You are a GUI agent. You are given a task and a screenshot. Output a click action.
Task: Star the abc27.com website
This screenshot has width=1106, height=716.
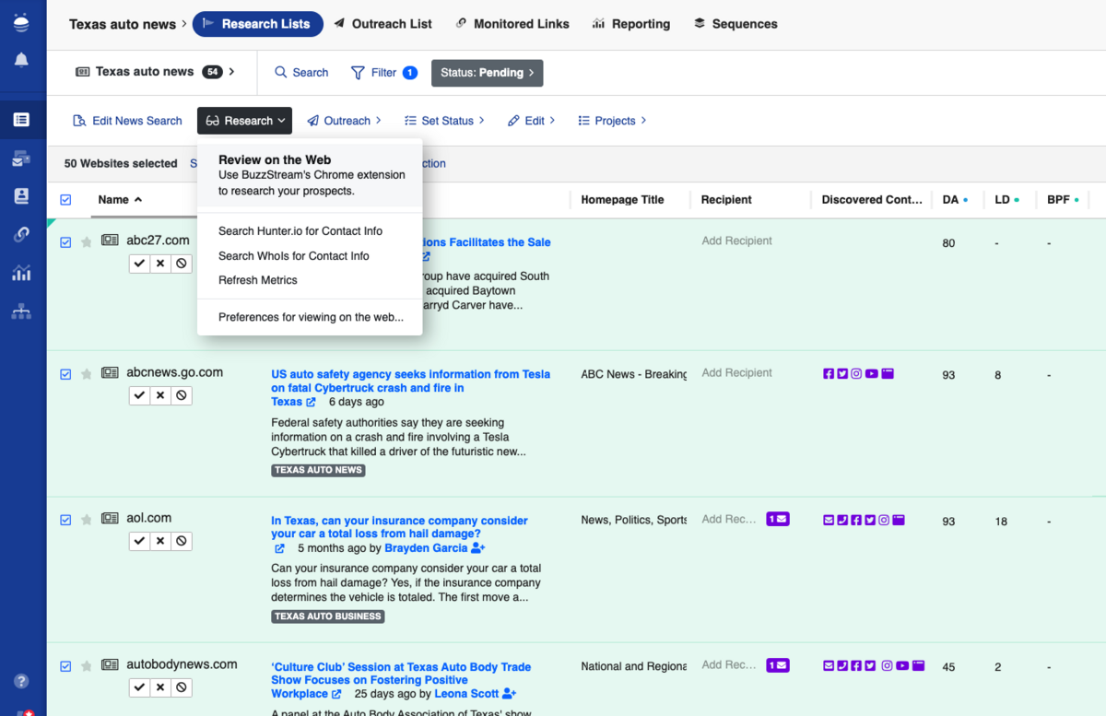click(87, 242)
